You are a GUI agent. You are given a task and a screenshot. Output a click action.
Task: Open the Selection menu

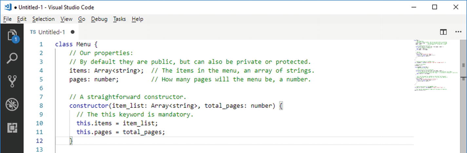44,19
